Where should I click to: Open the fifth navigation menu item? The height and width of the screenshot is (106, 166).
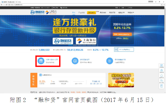click(x=112, y=13)
